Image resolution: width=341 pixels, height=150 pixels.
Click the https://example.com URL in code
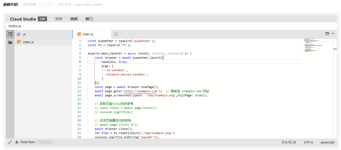click(140, 91)
